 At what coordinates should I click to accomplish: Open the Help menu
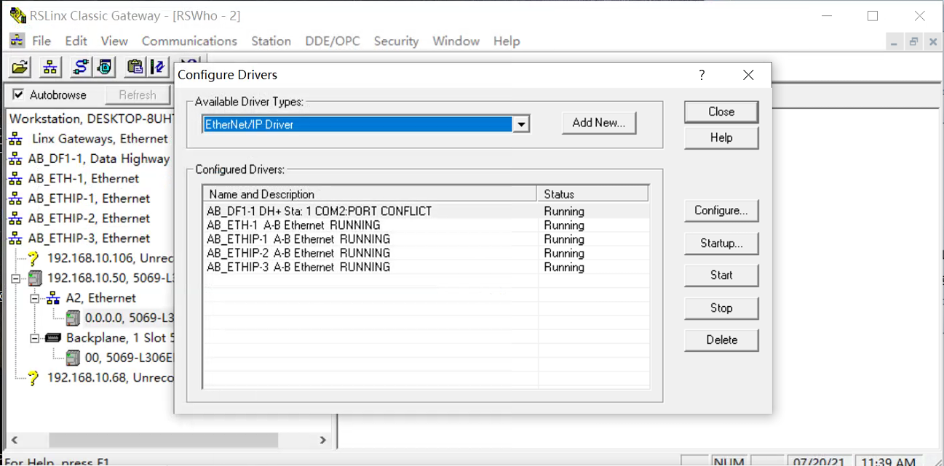coord(507,41)
